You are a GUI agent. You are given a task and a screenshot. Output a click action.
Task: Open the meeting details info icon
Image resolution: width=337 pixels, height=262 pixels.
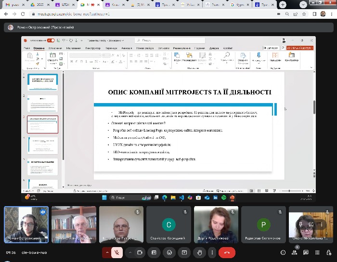pyautogui.click(x=283, y=252)
